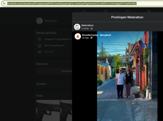Screen dimensions: 163x121
Task: Open the 'Dari Yogyakarta' detail text
Action: coord(53,46)
